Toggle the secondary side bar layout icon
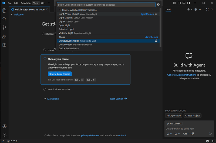Screen dimensions: 216x143 coord(188,3)
